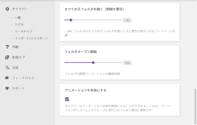Click the slider value box showing 10
197x125 pixels.
[127, 20]
